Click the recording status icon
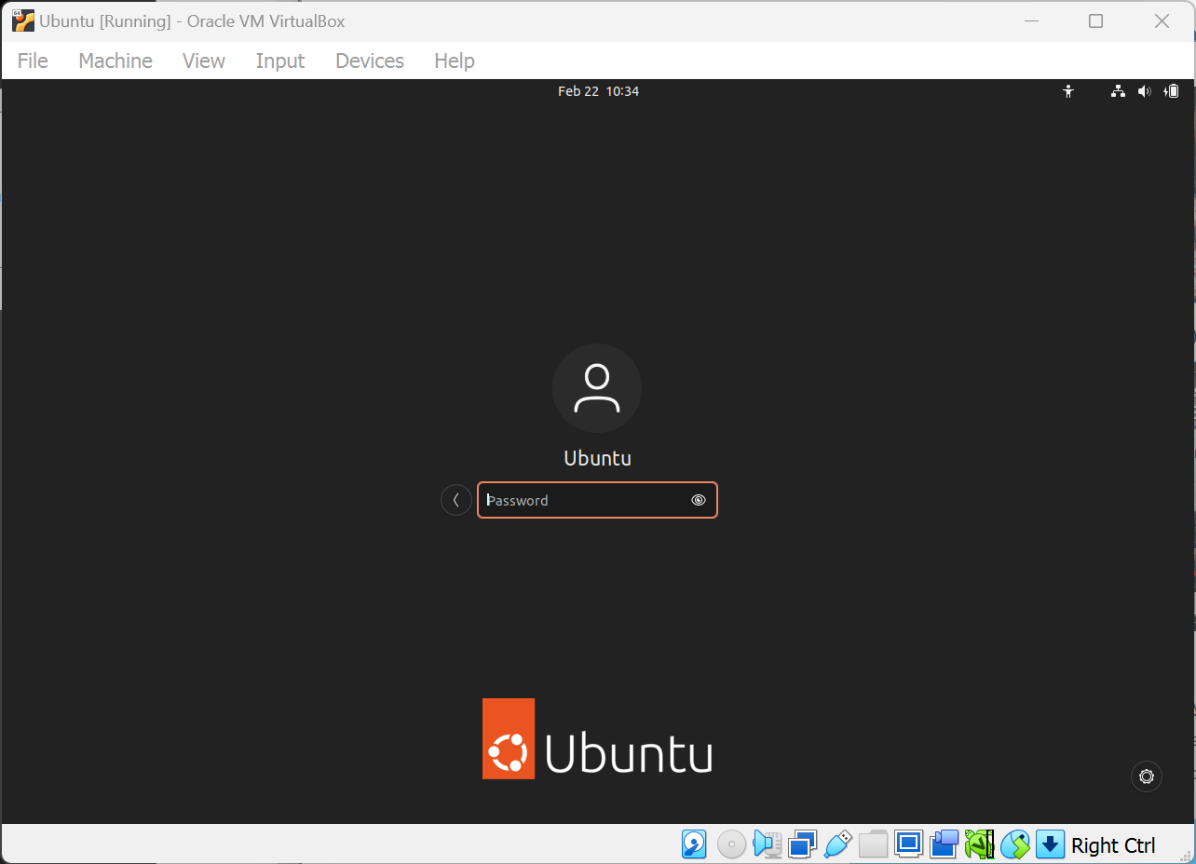 coord(944,844)
